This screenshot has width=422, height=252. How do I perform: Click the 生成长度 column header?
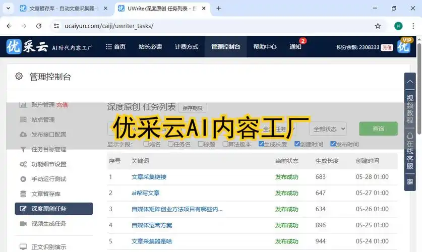click(327, 161)
